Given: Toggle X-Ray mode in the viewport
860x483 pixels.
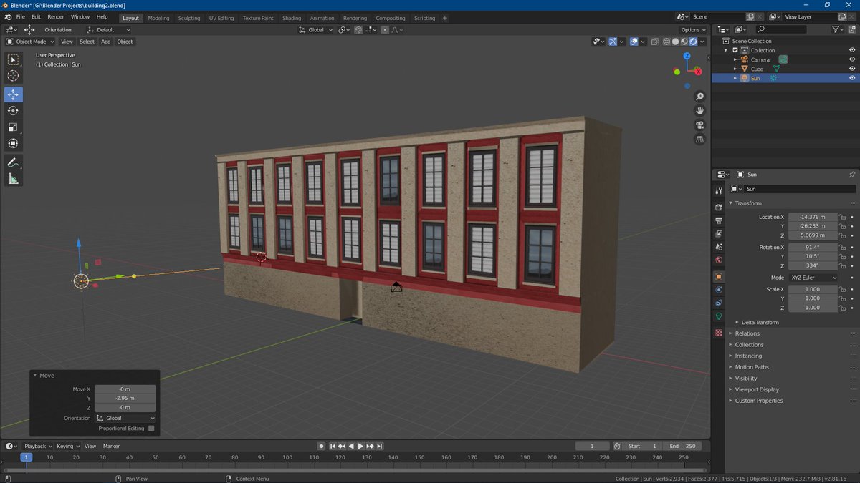Looking at the screenshot, I should 655,42.
